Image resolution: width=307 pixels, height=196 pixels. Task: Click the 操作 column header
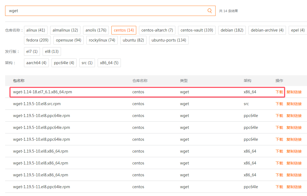(x=279, y=81)
